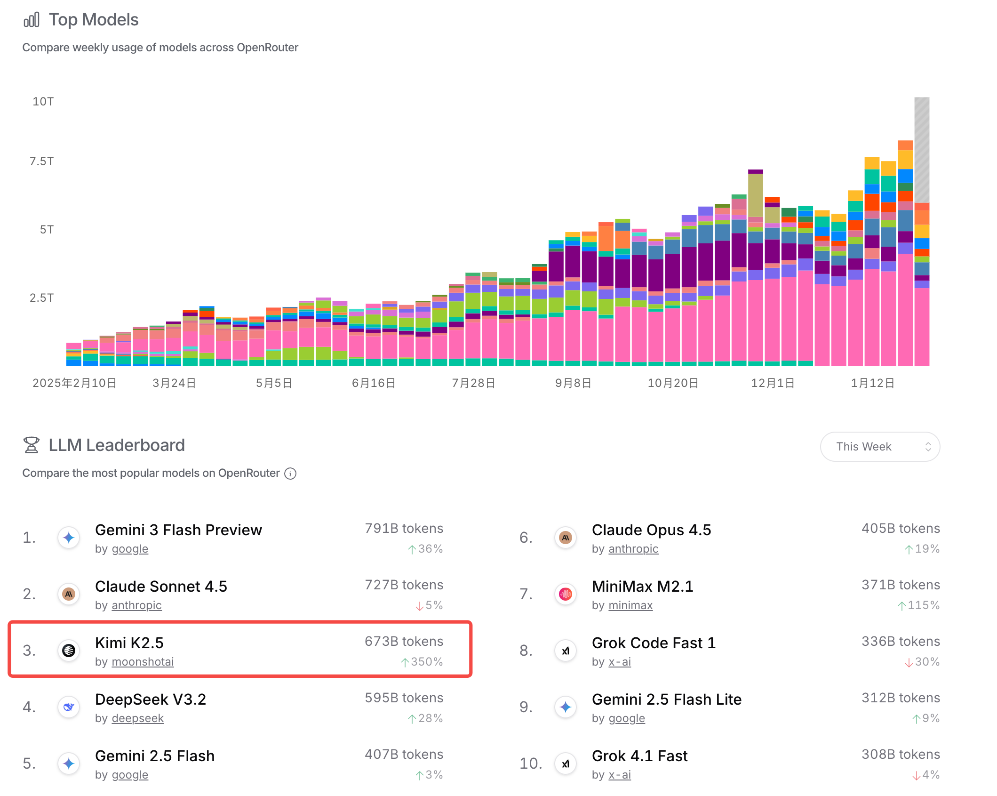997x796 pixels.
Task: Follow the minimax author link
Action: [x=630, y=605]
